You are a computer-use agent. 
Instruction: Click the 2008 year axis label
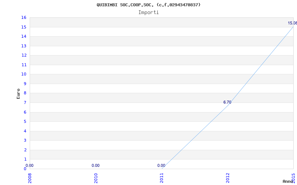pos(30,178)
